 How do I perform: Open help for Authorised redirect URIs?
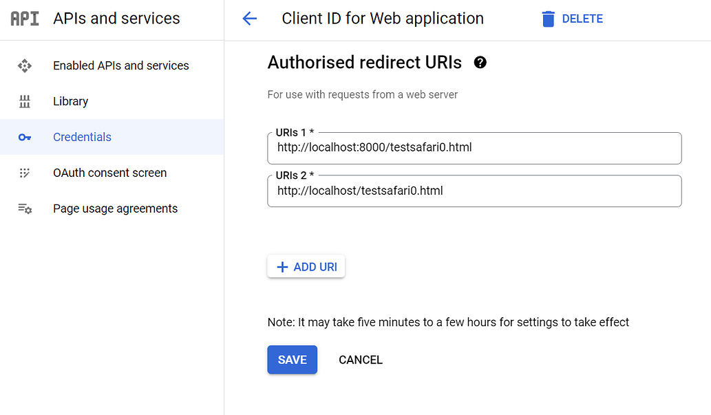point(480,63)
